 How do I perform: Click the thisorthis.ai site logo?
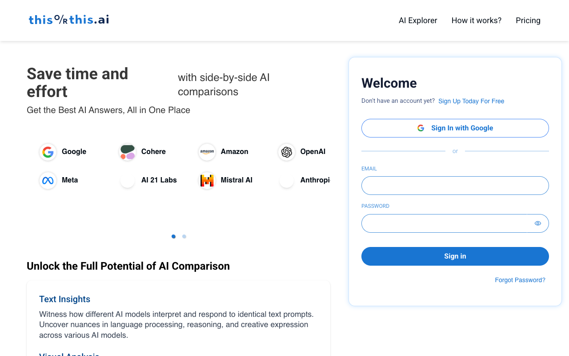[69, 20]
